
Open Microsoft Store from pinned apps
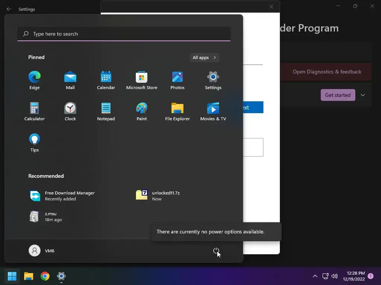click(x=142, y=81)
